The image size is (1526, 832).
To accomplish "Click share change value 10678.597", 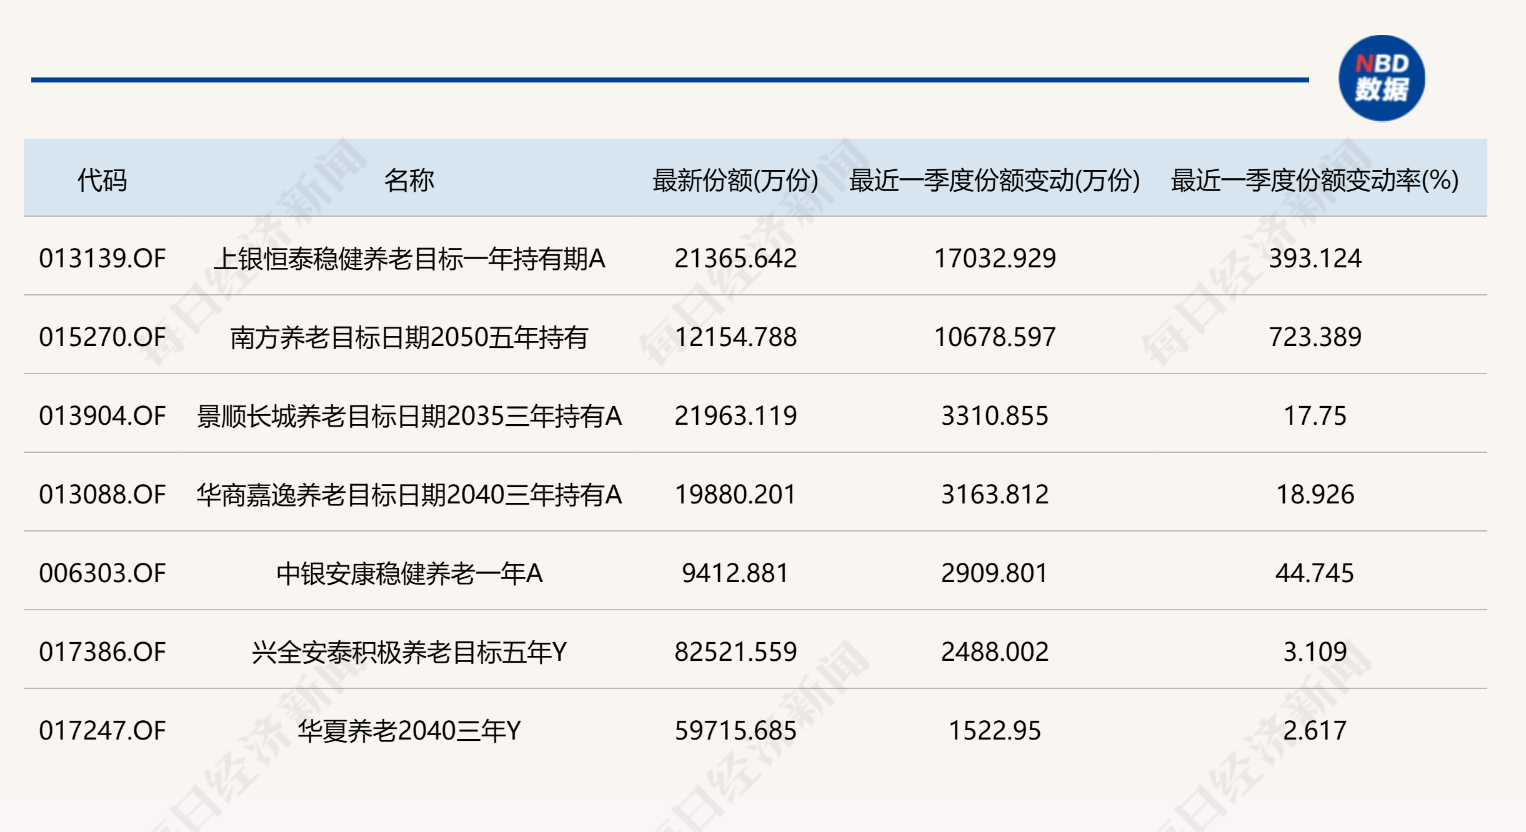I will pyautogui.click(x=995, y=337).
